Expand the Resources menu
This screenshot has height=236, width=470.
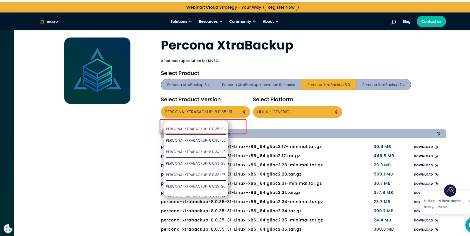(x=210, y=21)
